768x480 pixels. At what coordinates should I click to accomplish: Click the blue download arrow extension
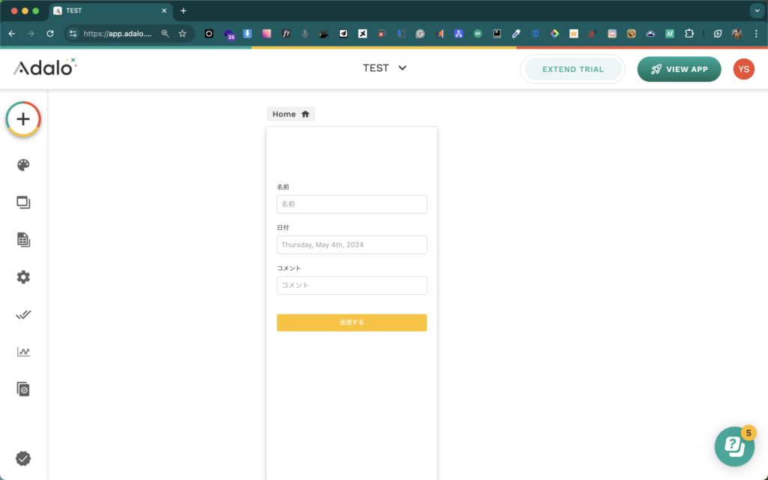coord(247,34)
